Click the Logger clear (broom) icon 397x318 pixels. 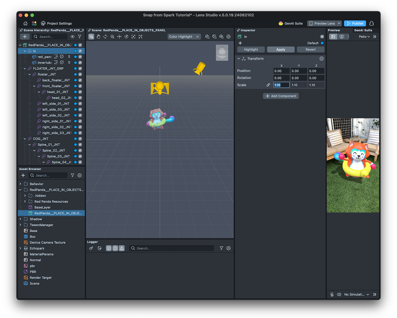(x=92, y=248)
